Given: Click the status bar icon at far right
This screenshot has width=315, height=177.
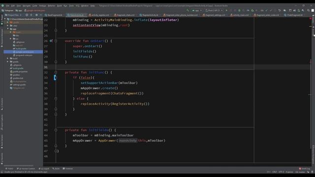Looking at the screenshot, I should (x=312, y=172).
